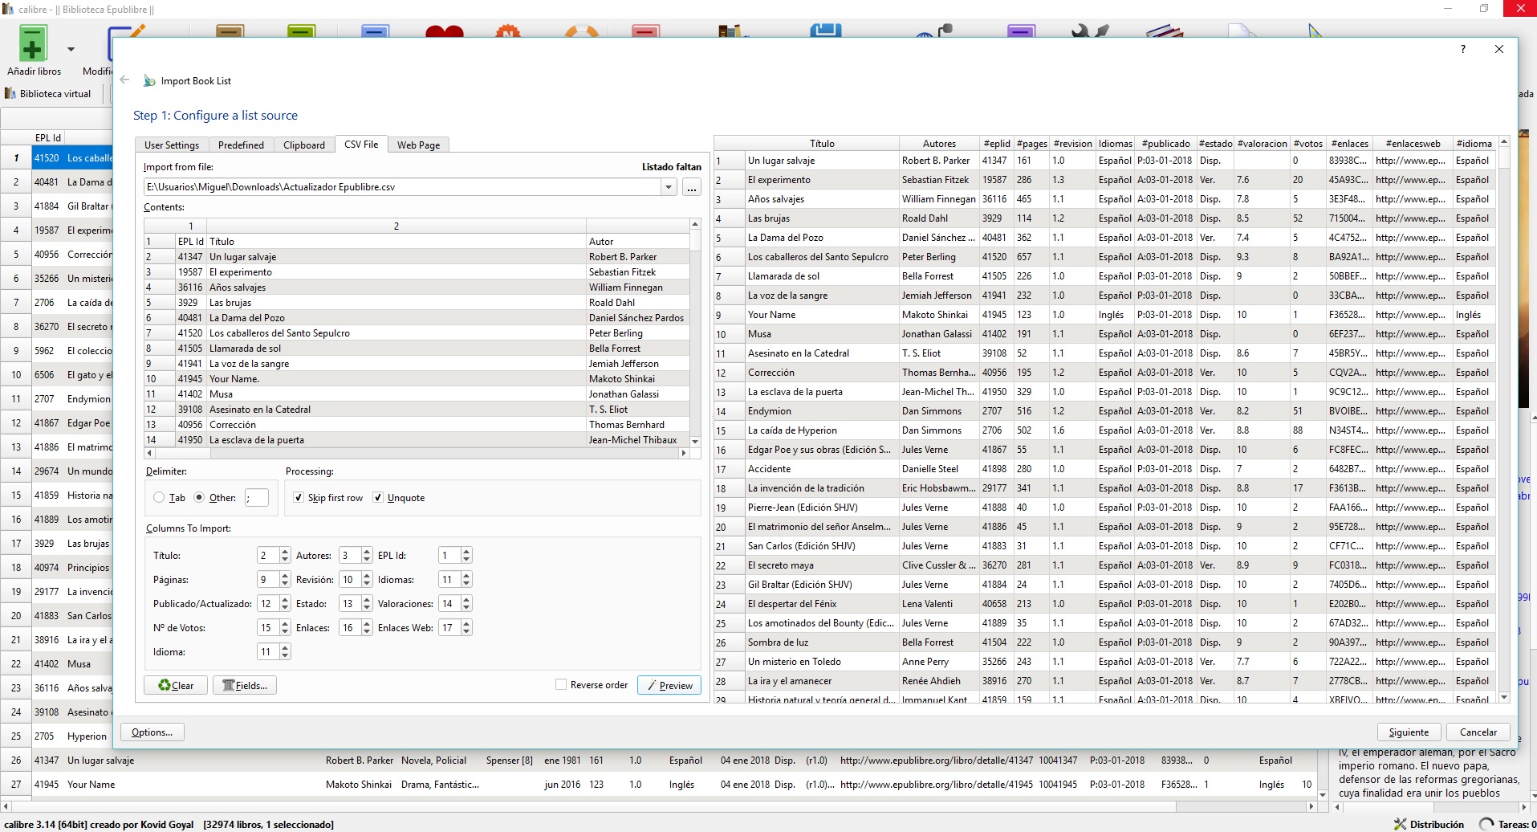Click Siguiente to go next
Screen dimensions: 1537x832
[1409, 732]
